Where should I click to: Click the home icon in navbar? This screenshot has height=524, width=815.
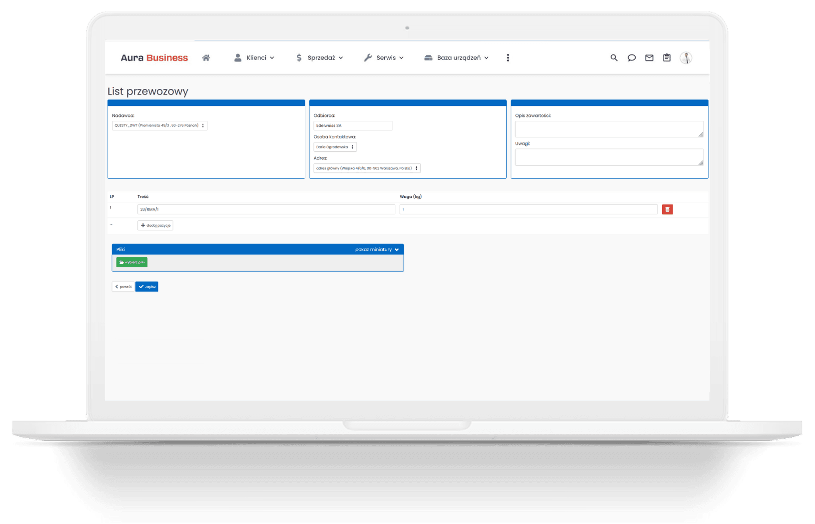pyautogui.click(x=206, y=58)
